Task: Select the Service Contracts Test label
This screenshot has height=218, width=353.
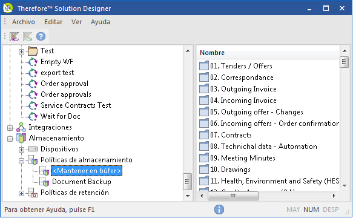Action: pyautogui.click(x=76, y=105)
